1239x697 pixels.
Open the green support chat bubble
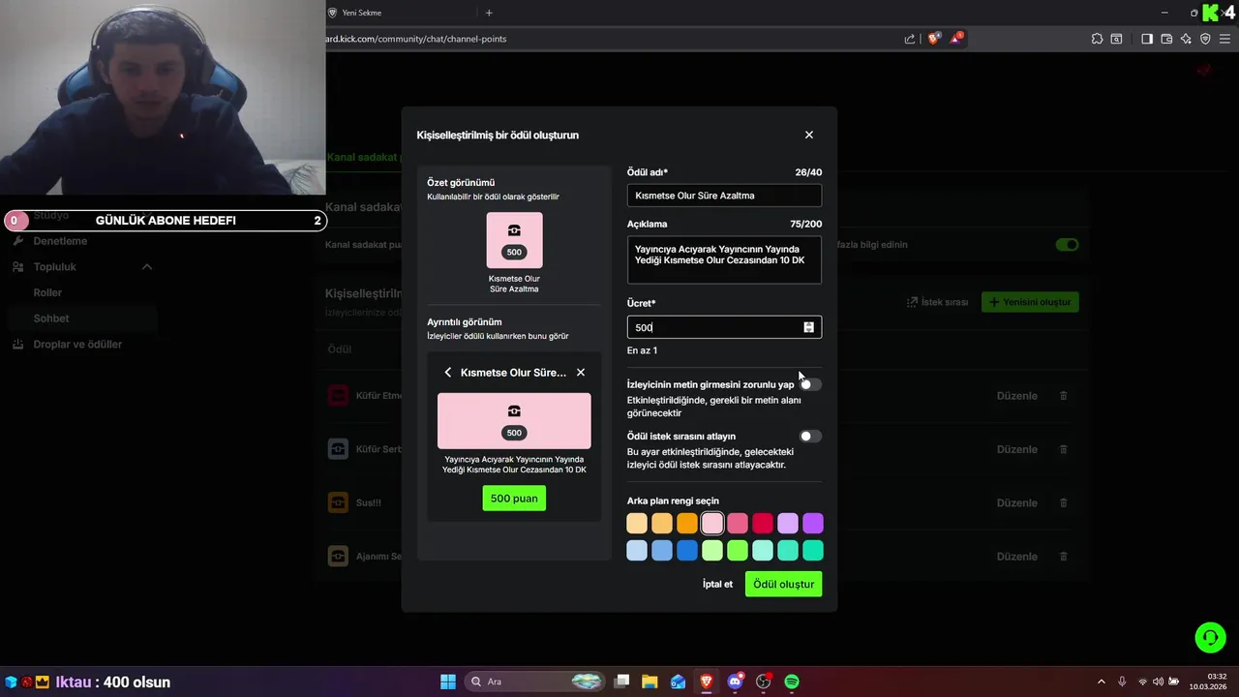click(1210, 637)
